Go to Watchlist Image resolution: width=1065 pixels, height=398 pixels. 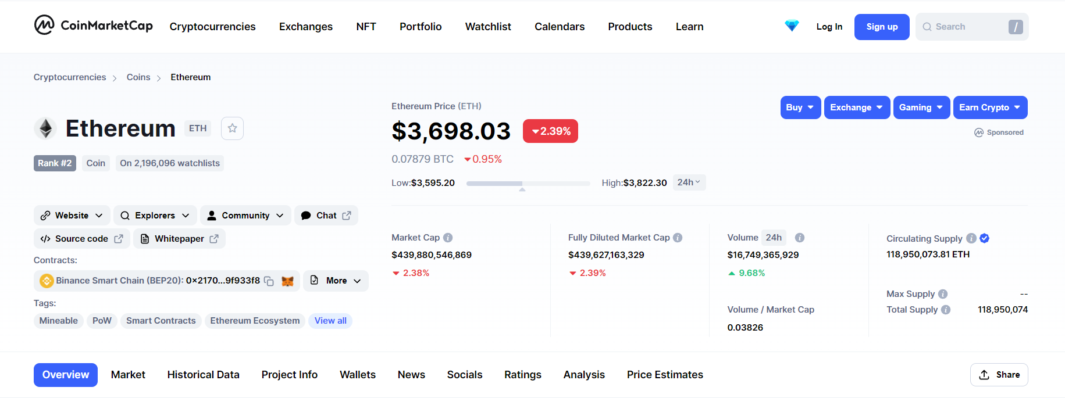pyautogui.click(x=488, y=27)
